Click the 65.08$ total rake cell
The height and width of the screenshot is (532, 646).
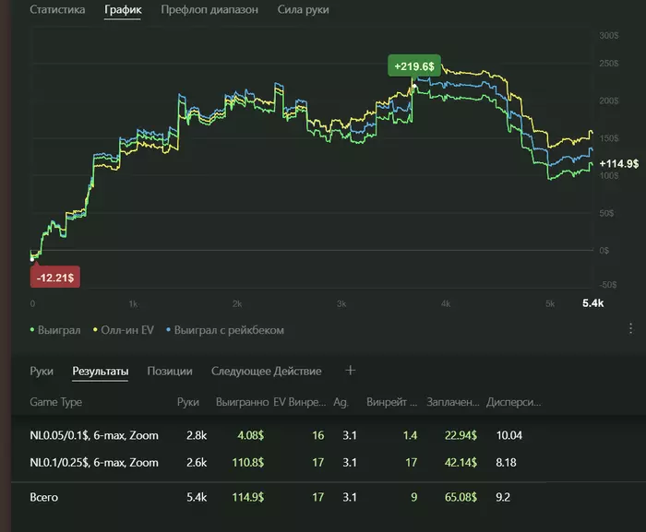point(461,497)
